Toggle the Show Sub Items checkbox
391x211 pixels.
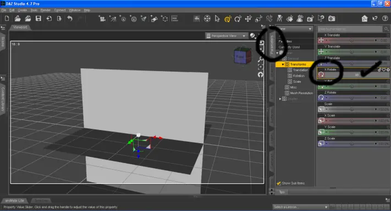279,183
